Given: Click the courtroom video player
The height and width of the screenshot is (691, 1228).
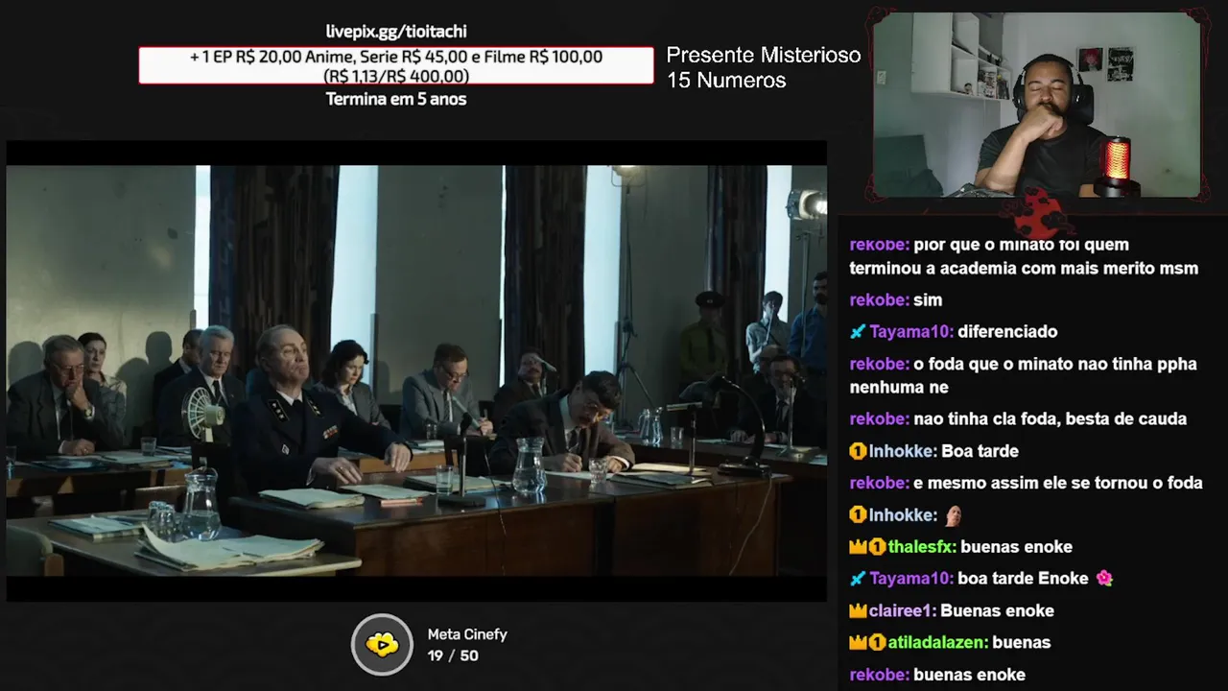Looking at the screenshot, I should [x=416, y=370].
